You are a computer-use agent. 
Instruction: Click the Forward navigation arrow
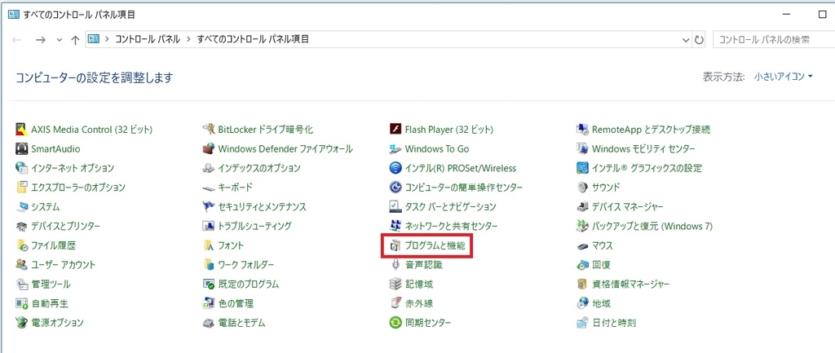(41, 39)
